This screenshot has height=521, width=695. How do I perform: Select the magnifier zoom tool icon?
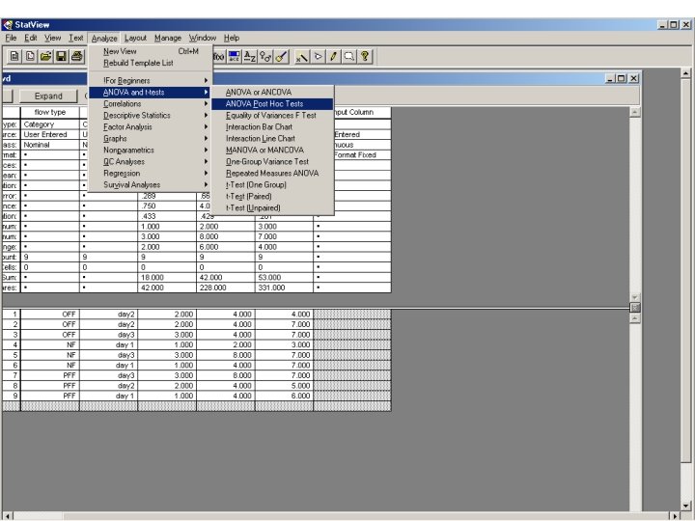pyautogui.click(x=348, y=56)
